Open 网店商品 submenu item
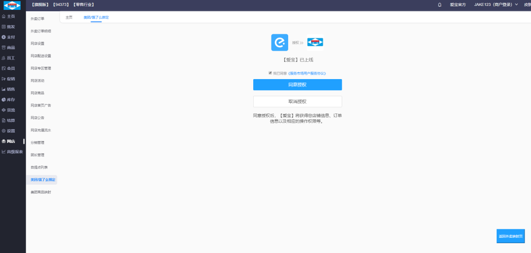 pos(37,93)
